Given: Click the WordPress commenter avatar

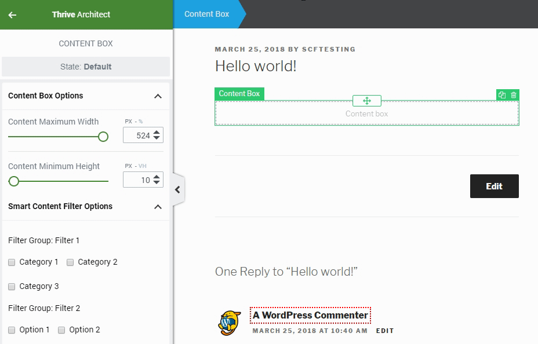Looking at the screenshot, I should (x=230, y=323).
